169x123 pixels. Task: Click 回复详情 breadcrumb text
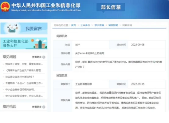coord(127,25)
